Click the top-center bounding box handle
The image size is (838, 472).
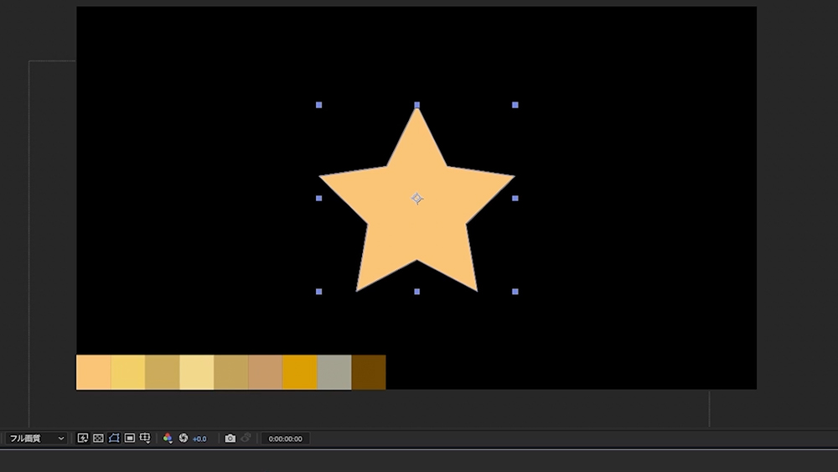(x=417, y=106)
